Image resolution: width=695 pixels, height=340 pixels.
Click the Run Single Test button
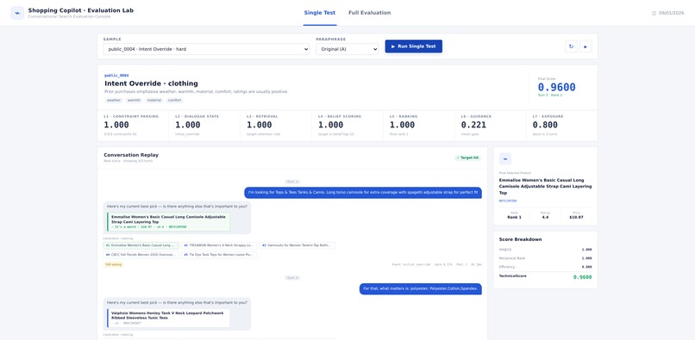pos(414,46)
